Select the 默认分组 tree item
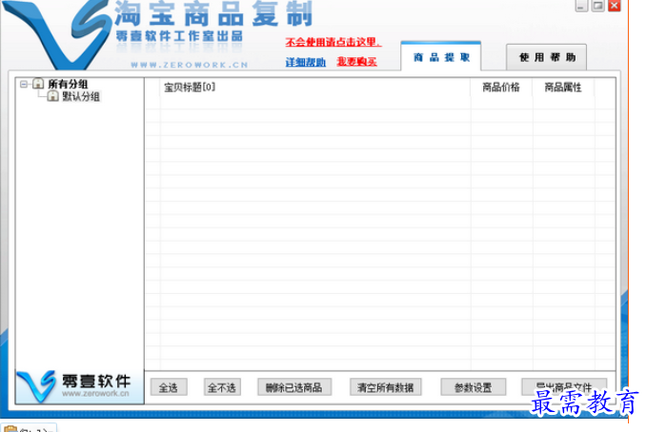Image resolution: width=647 pixels, height=432 pixels. coord(81,96)
